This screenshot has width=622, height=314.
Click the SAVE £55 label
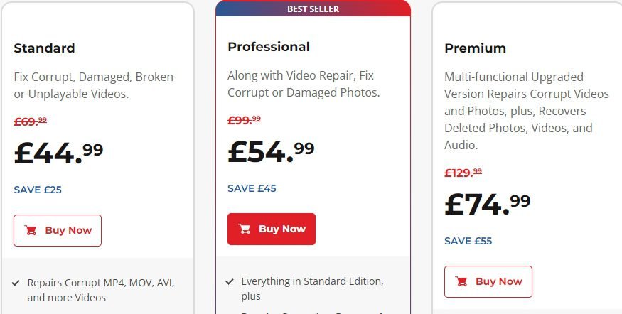pyautogui.click(x=468, y=241)
